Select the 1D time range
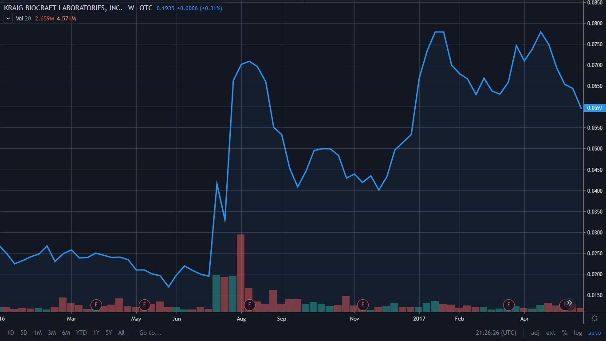The image size is (606, 341). [x=11, y=333]
